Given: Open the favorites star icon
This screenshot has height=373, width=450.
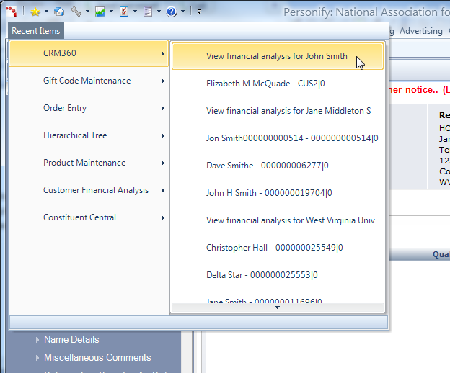Looking at the screenshot, I should pos(35,12).
